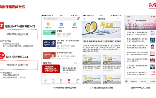Image resolution: width=156 pixels, height=98 pixels.
Task: Open the pink breast cancer banner article
Action: click(x=141, y=26)
